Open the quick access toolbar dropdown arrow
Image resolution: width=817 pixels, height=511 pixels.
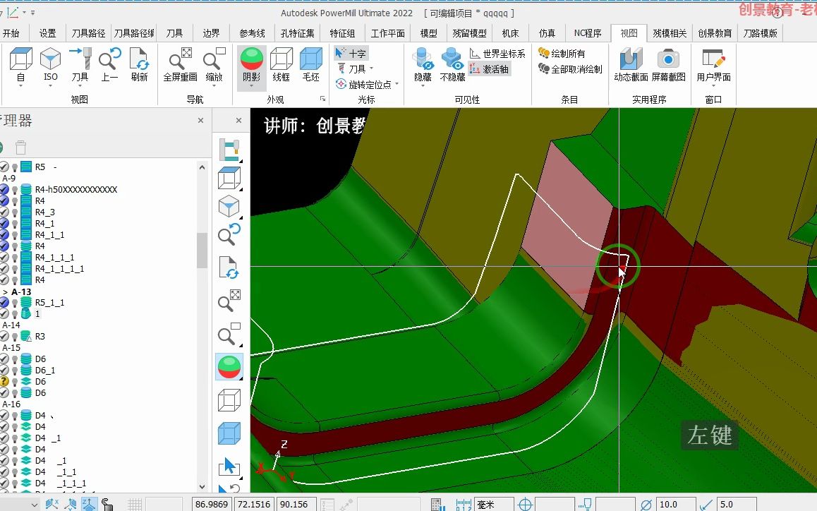coord(33,12)
